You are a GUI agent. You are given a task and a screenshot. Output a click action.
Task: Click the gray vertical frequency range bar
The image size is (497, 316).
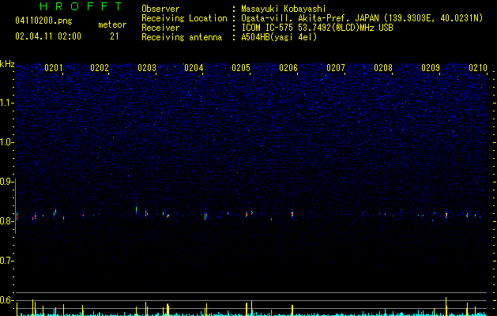16,206
